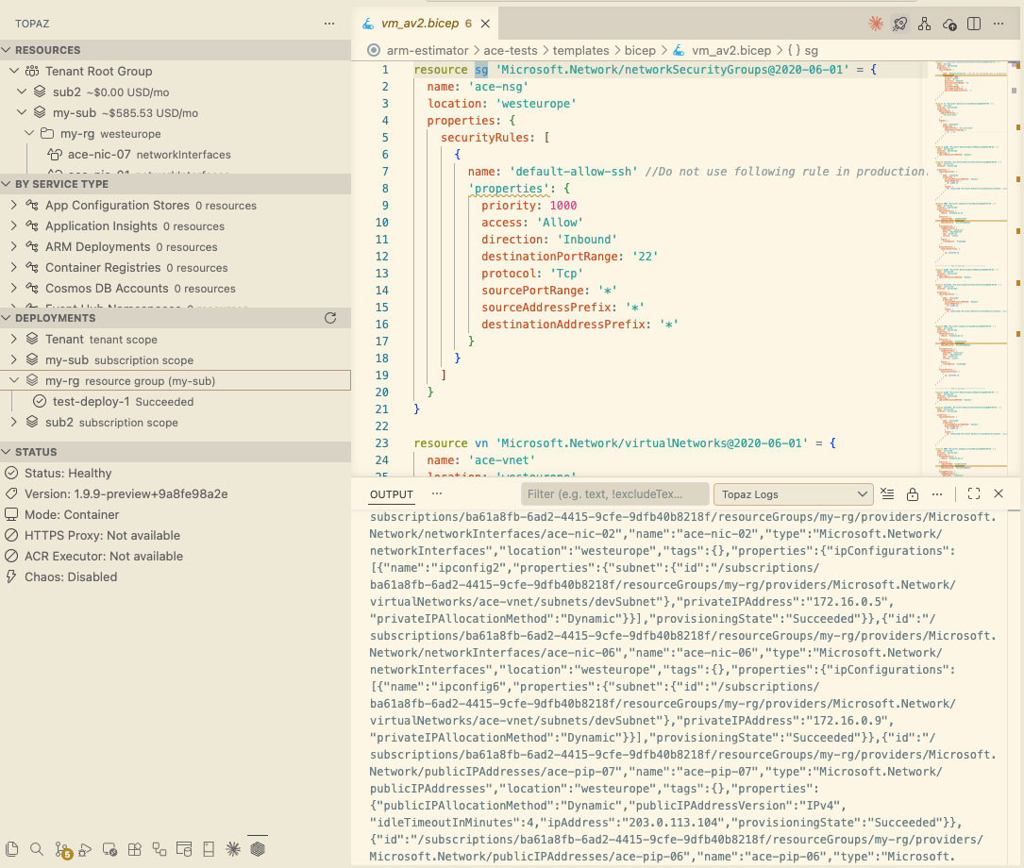Image resolution: width=1024 pixels, height=868 pixels.
Task: Expand Tenant tenant scope deployments
Action: point(14,339)
